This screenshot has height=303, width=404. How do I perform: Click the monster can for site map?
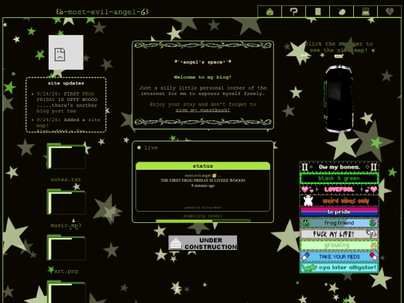coord(339,99)
